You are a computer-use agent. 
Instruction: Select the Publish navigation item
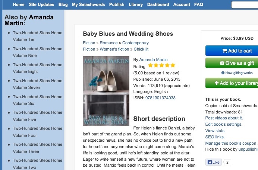(x=117, y=4)
